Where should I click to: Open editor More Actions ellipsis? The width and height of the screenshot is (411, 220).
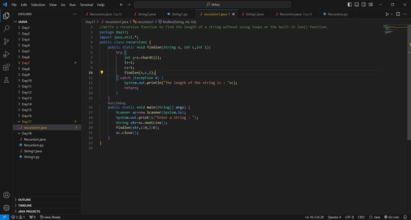[x=405, y=14]
